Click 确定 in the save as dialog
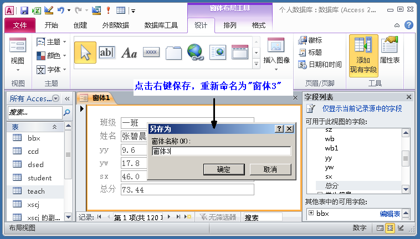This screenshot has width=420, height=239. (224, 169)
